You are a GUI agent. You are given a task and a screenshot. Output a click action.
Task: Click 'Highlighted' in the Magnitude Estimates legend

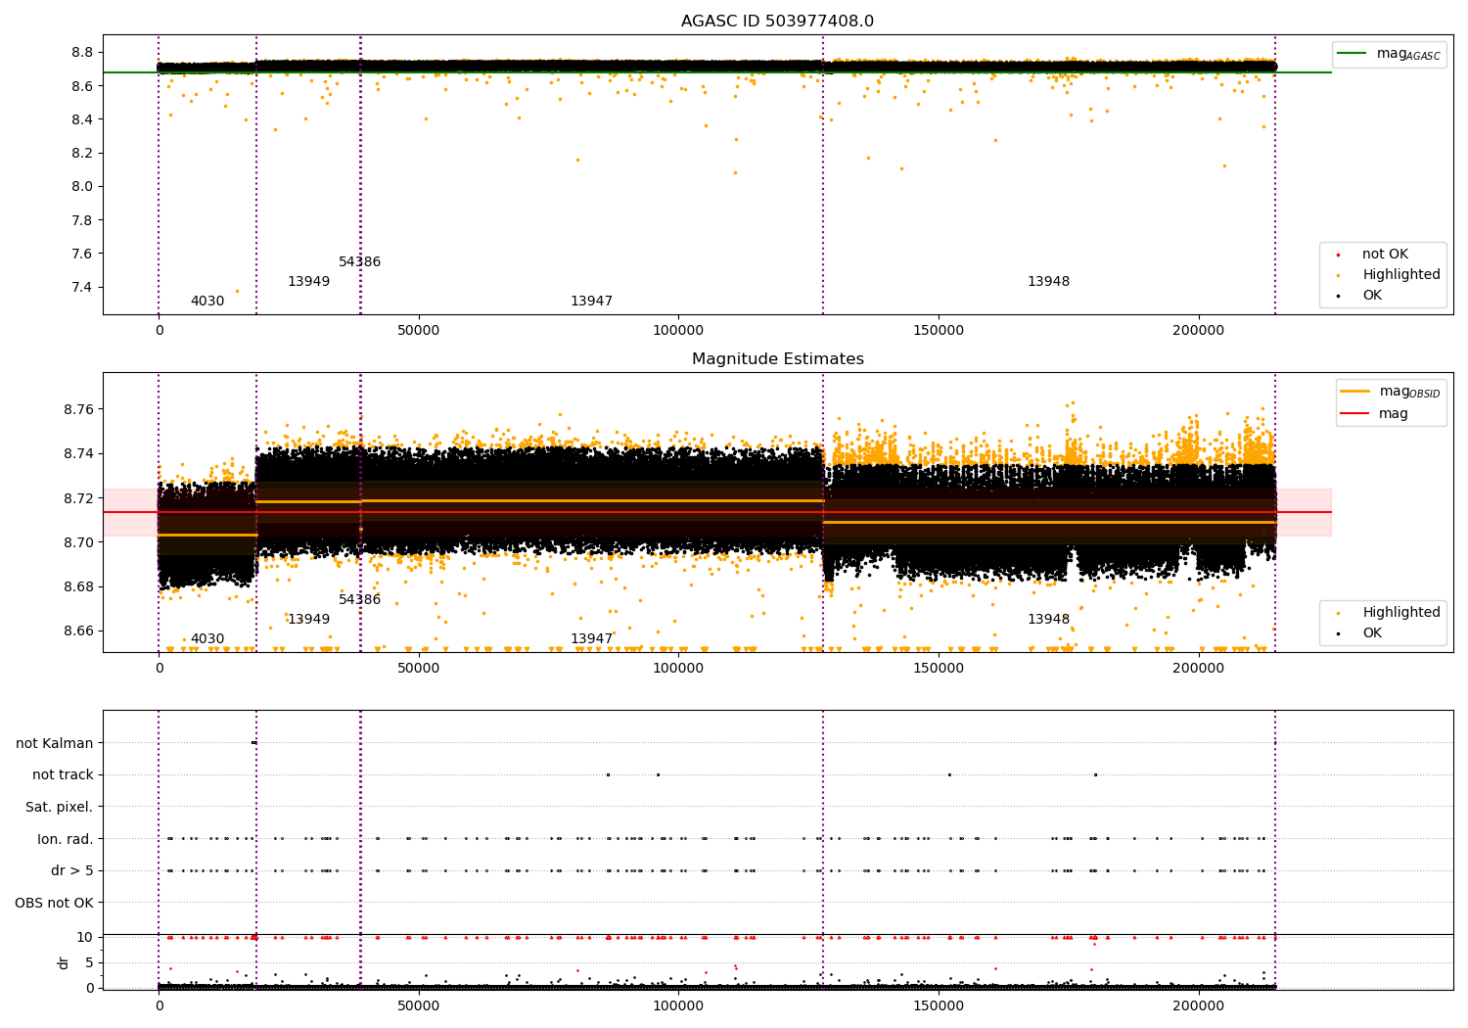point(1401,613)
